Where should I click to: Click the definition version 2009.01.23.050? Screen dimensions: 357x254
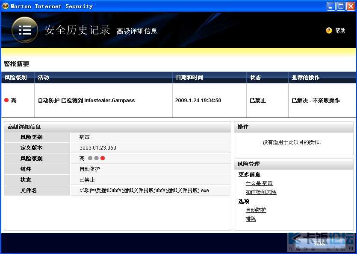(x=98, y=148)
